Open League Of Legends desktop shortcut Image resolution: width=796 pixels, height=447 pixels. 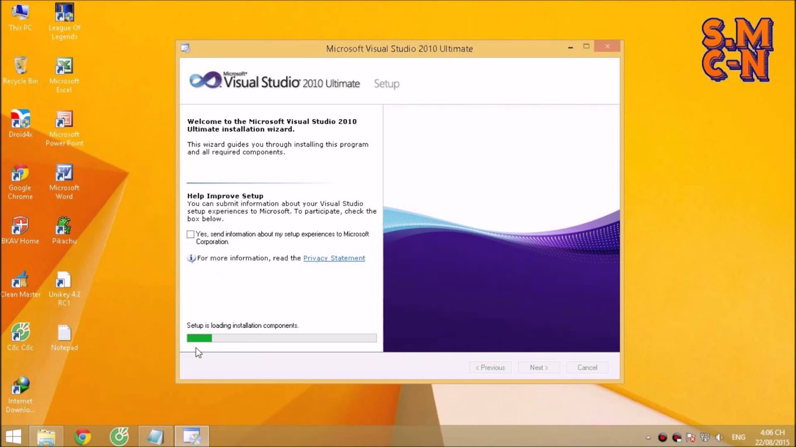(x=64, y=22)
